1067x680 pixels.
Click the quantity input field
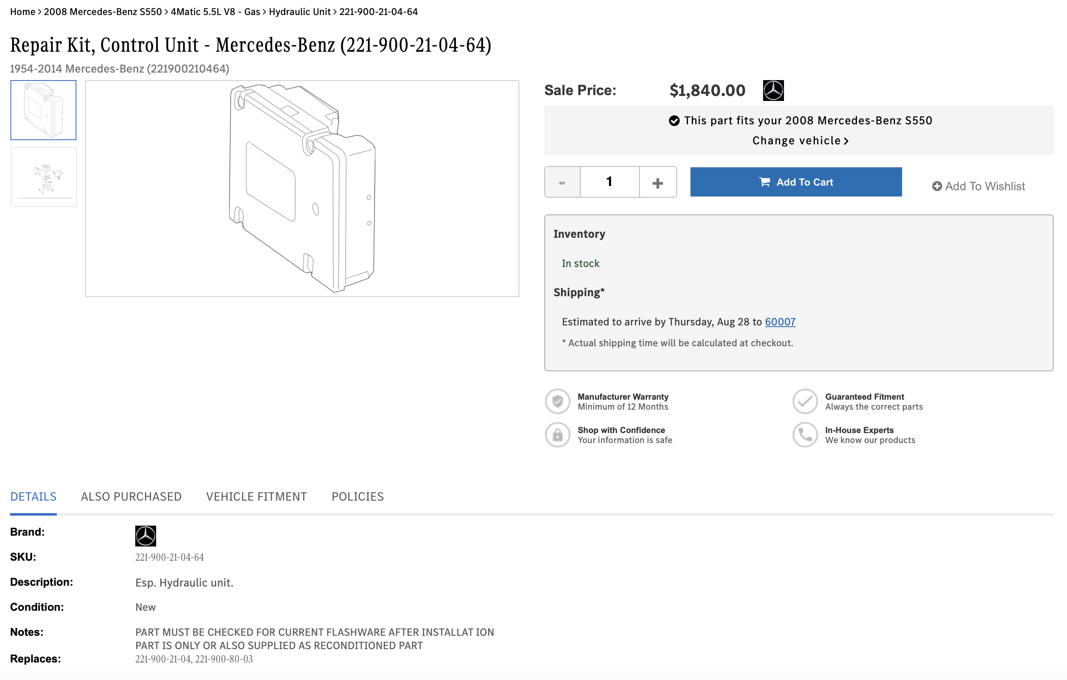[609, 182]
